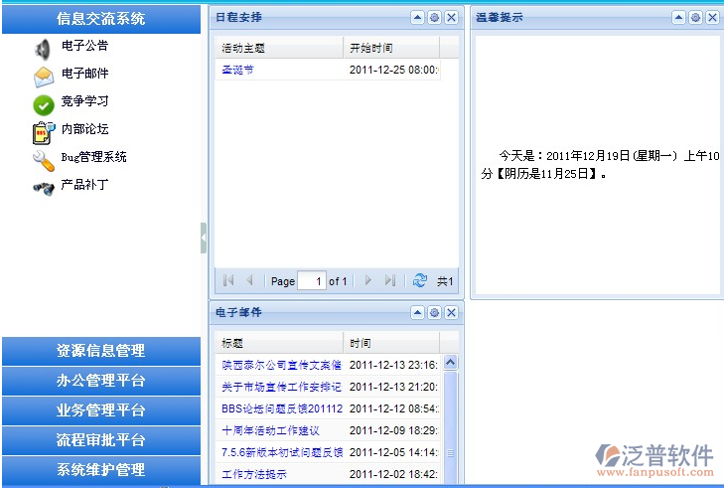The height and width of the screenshot is (488, 724).
Task: Open the 7.5.6新版本初试问题反馈 email
Action: point(282,452)
